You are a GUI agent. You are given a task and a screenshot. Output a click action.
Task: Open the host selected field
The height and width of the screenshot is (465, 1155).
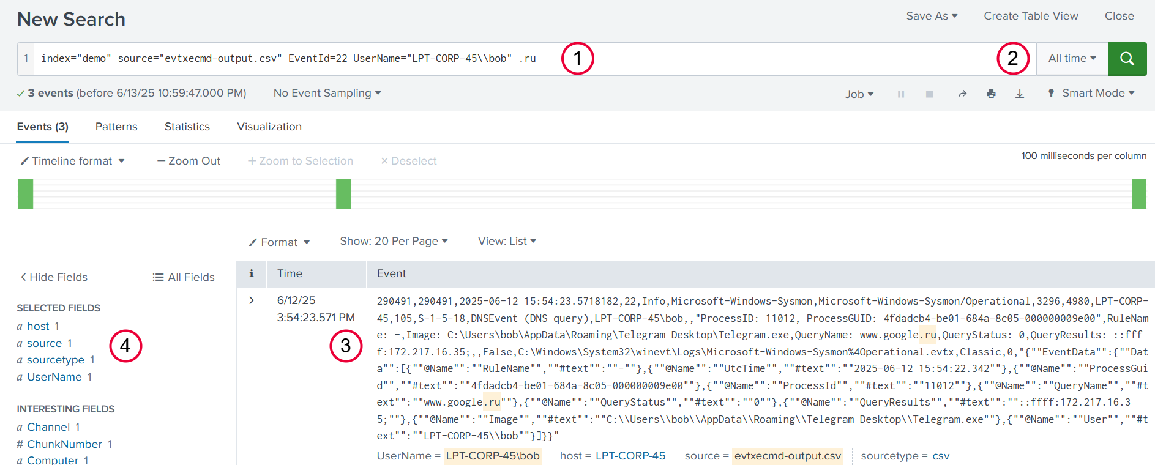38,326
